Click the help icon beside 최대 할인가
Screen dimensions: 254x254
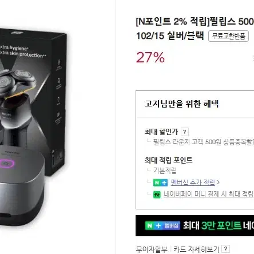[184, 132]
